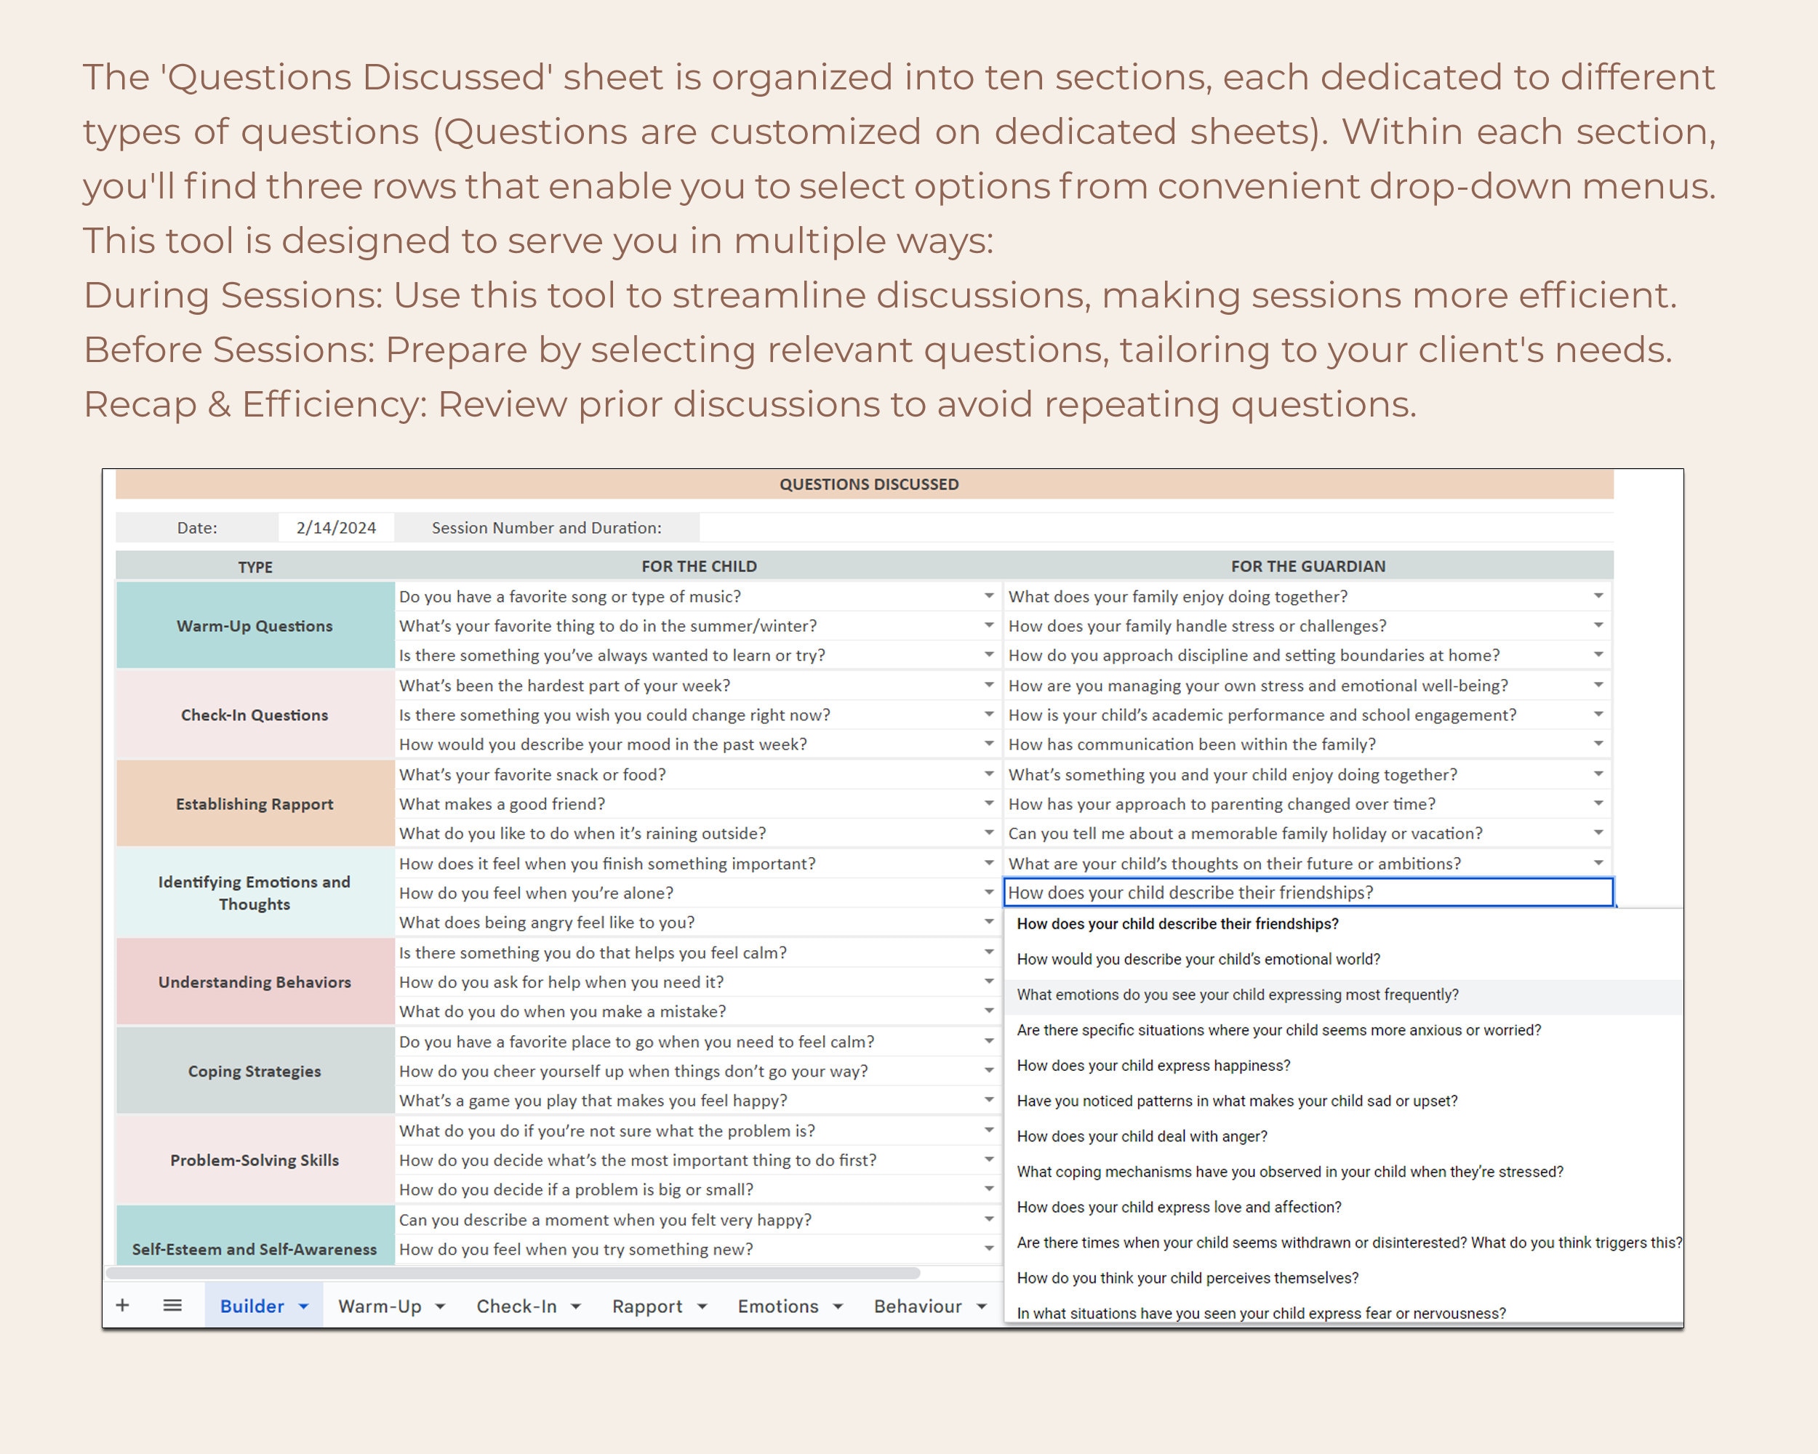Screen dimensions: 1818x1454
Task: Open the all sheets list icon
Action: (x=172, y=1306)
